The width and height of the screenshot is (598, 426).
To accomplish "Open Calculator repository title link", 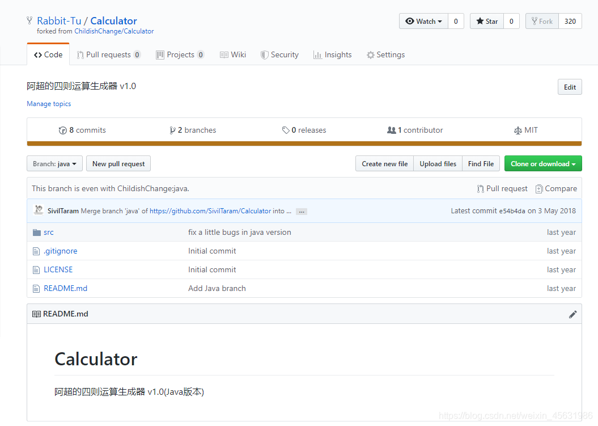I will point(114,21).
